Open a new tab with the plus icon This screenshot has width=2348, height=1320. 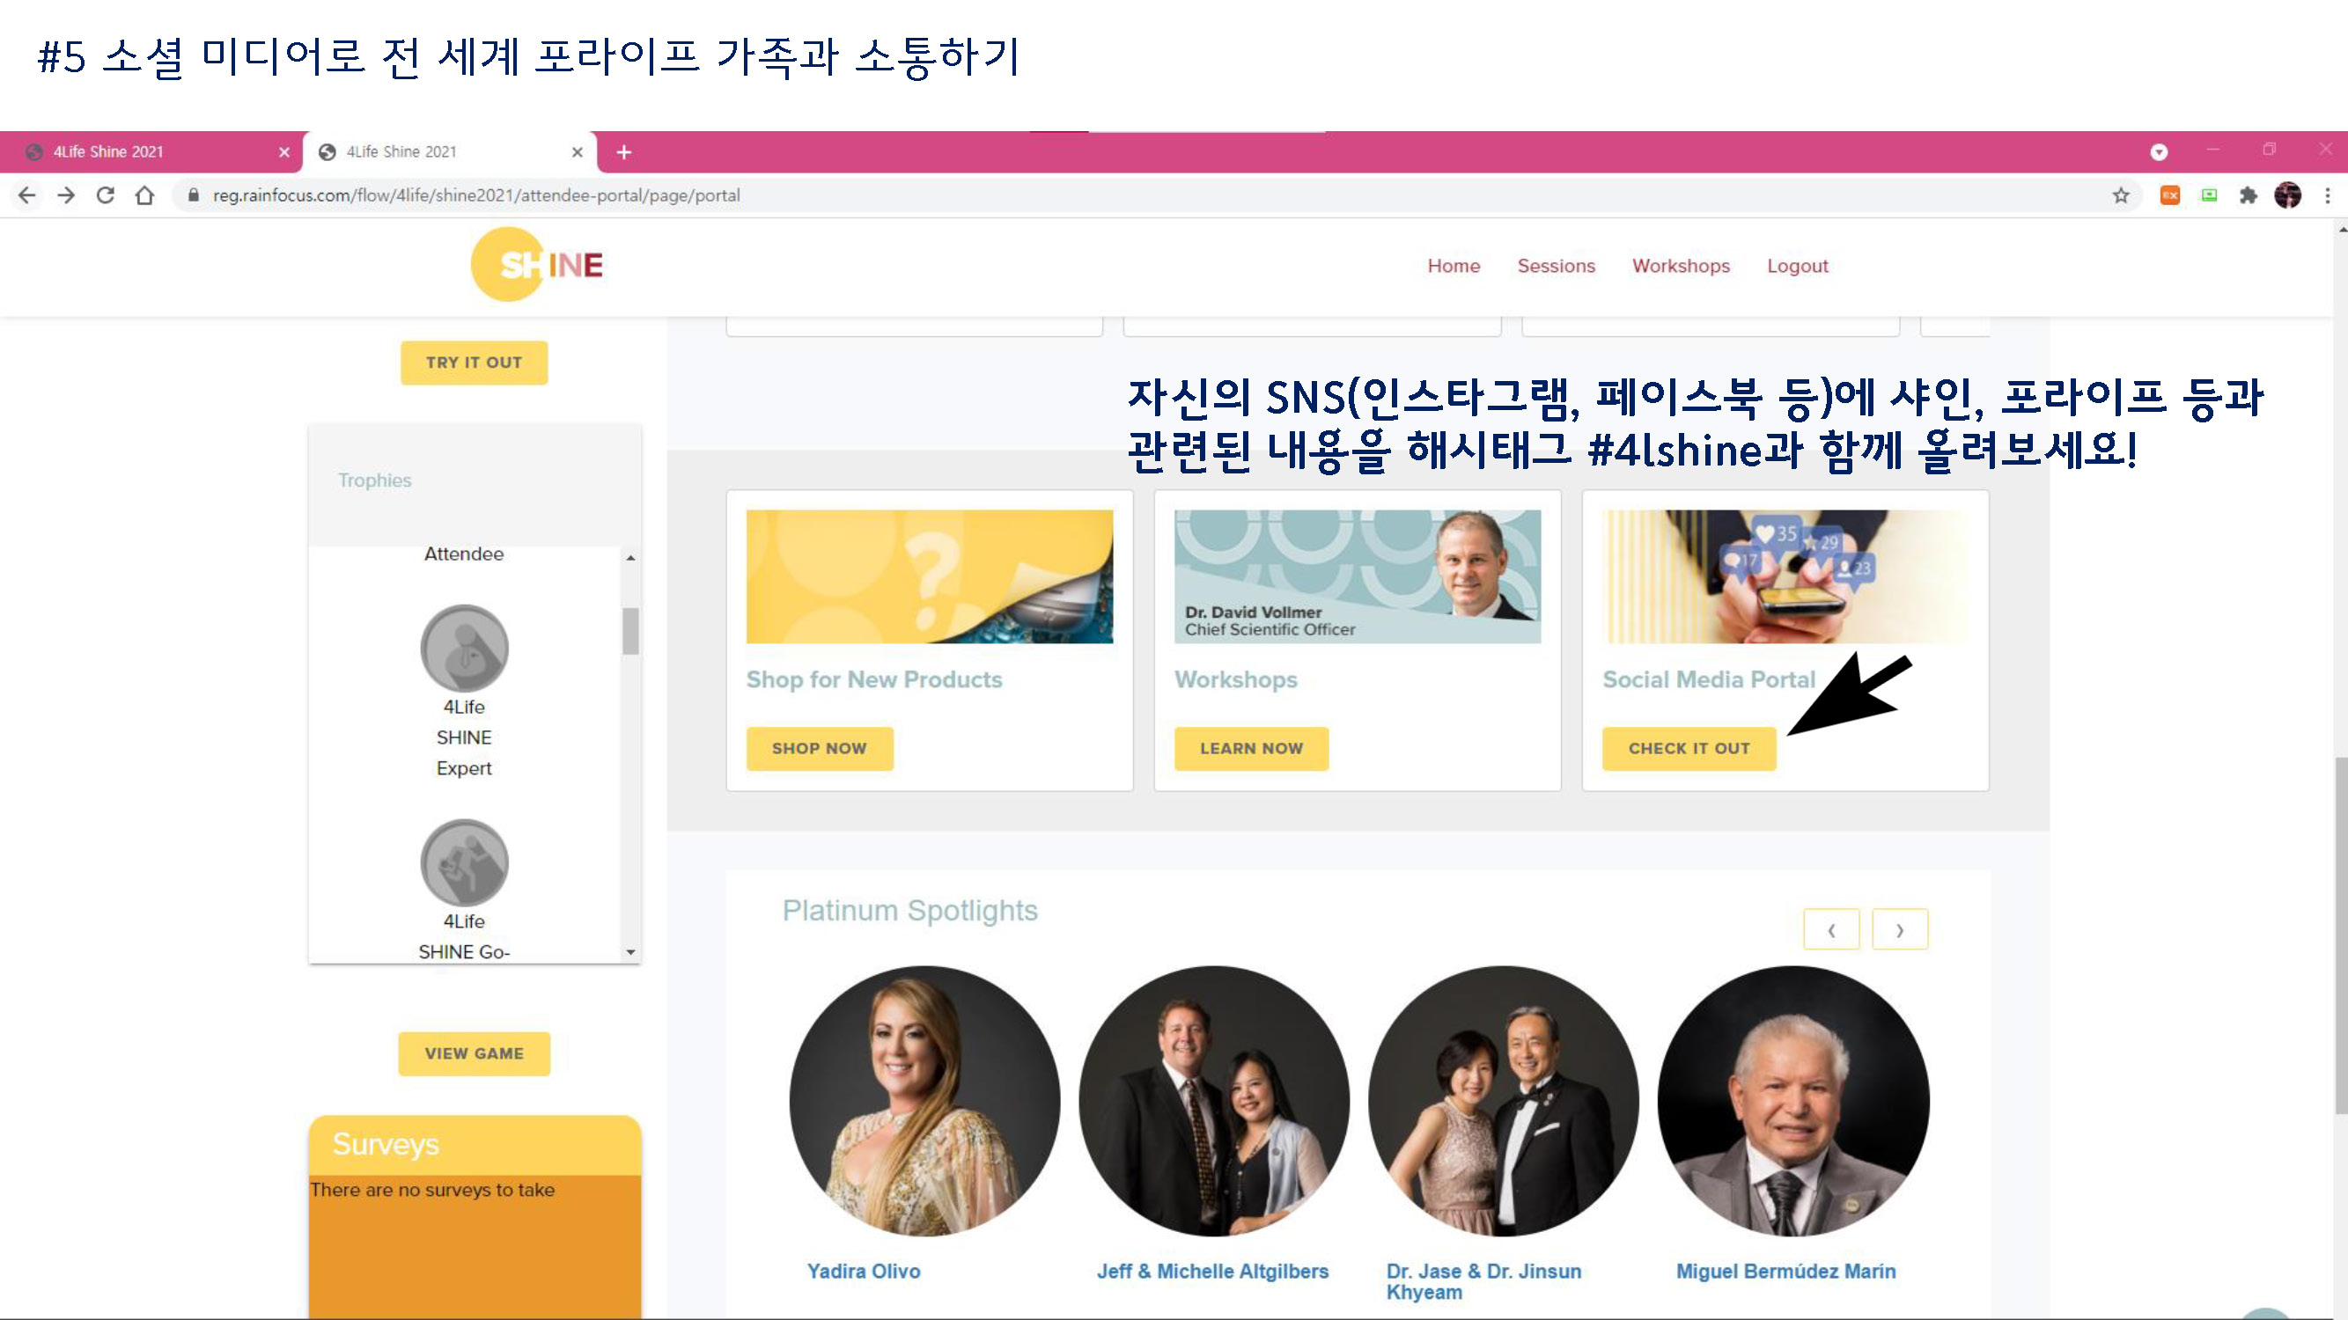tap(623, 152)
